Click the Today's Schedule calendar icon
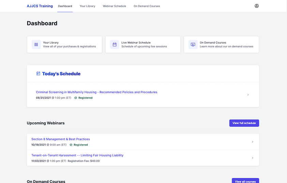 tap(38, 73)
